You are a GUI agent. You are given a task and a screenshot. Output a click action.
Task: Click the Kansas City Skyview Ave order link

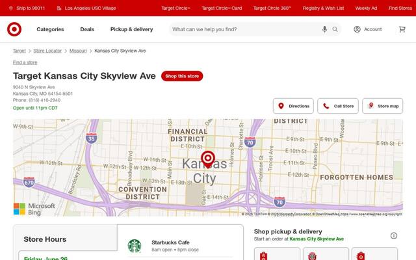pyautogui.click(x=317, y=239)
